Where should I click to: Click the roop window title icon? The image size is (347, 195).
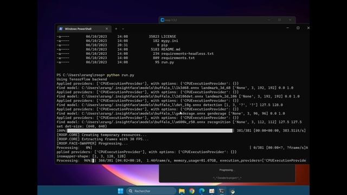(163, 20)
